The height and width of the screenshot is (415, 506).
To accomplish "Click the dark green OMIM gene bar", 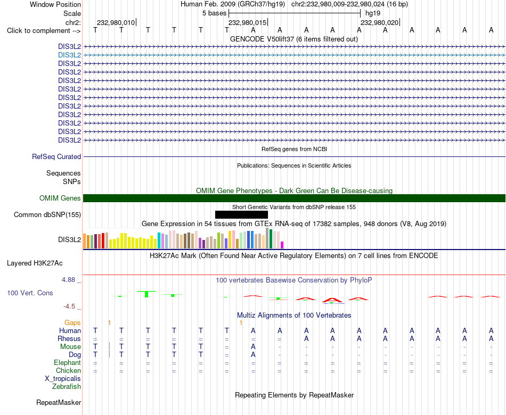I will point(294,198).
